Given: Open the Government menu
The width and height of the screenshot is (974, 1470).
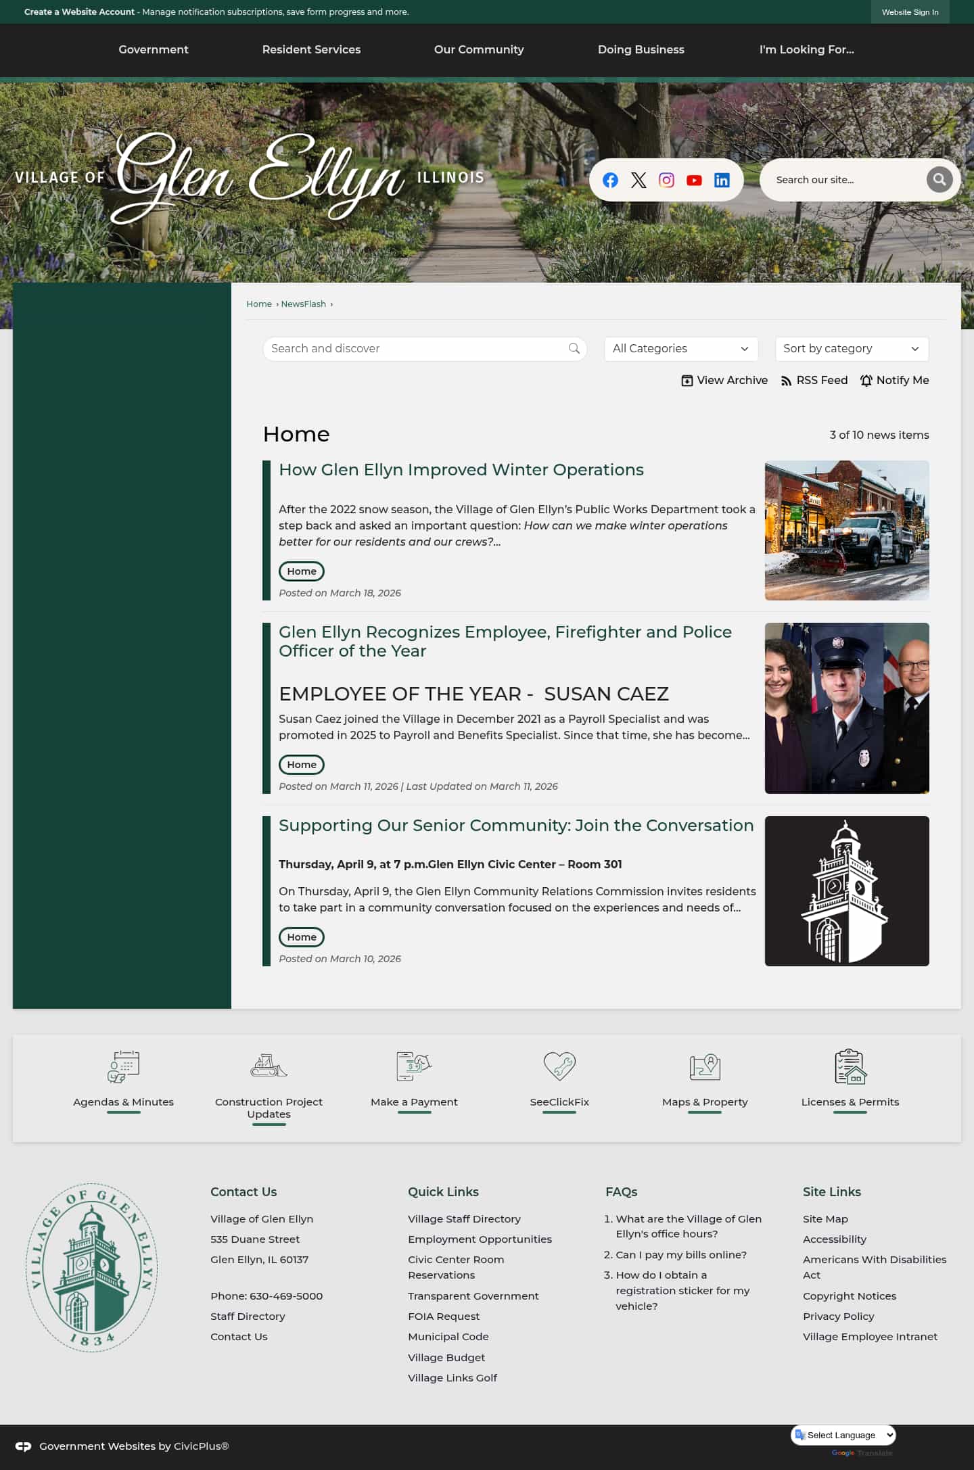Looking at the screenshot, I should tap(154, 49).
